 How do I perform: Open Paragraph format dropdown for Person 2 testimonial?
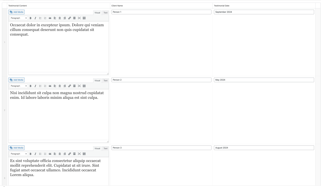(x=18, y=86)
